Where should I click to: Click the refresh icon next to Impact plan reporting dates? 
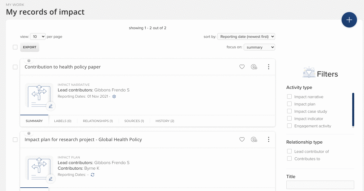pyautogui.click(x=93, y=175)
